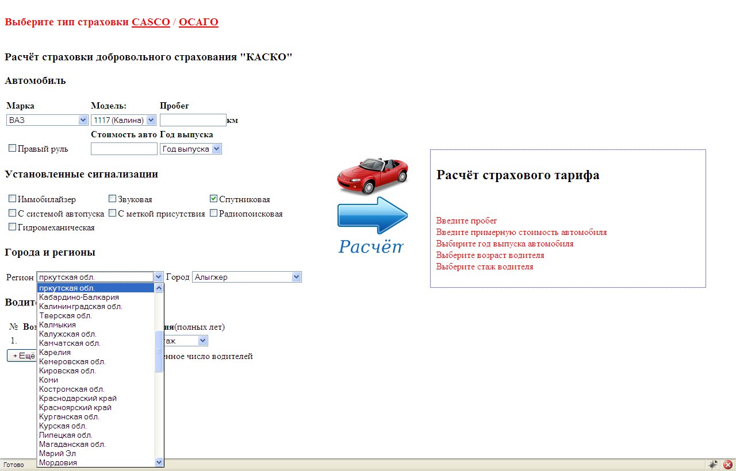The width and height of the screenshot is (736, 471).
Task: Select Камчатская обл. from region list
Action: (96, 343)
